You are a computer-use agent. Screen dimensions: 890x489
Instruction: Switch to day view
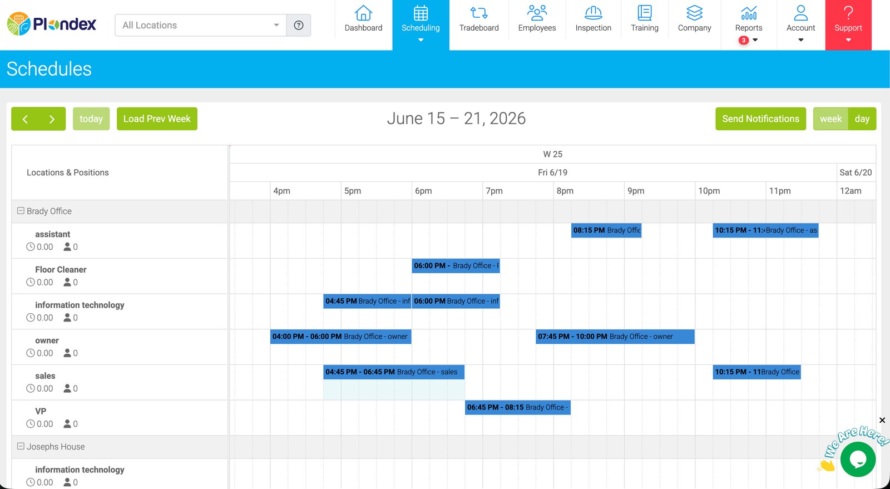862,119
